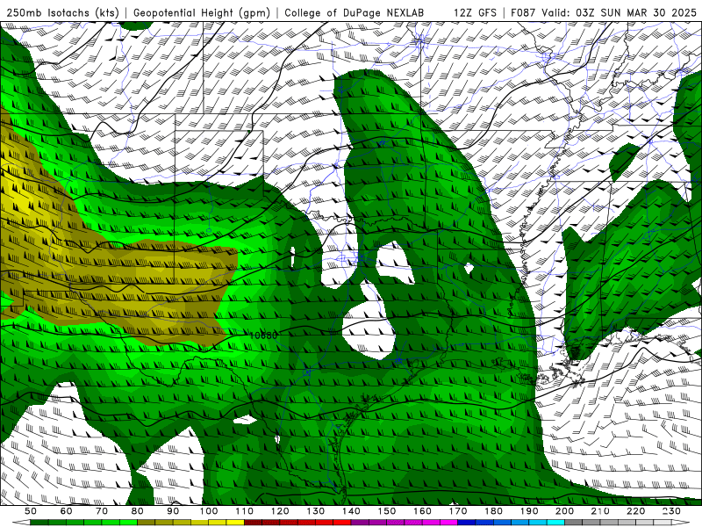Click the '140' value on the color scale
This screenshot has width=702, height=527.
coord(351,511)
